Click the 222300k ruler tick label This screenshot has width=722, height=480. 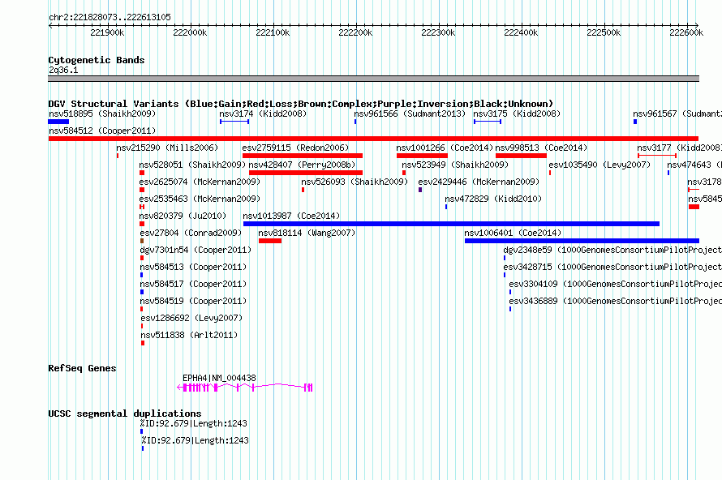438,32
